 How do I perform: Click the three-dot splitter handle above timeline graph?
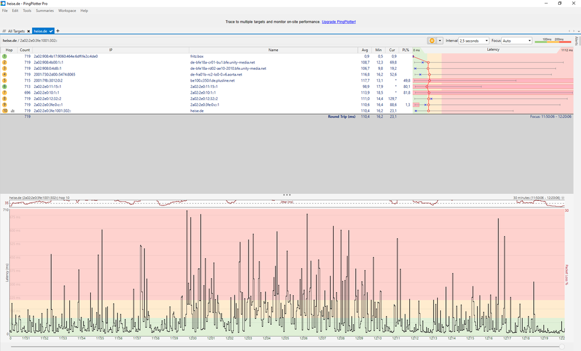(287, 194)
